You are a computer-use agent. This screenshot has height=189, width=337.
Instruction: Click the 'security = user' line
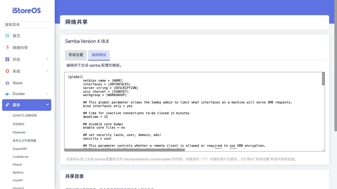(97, 139)
